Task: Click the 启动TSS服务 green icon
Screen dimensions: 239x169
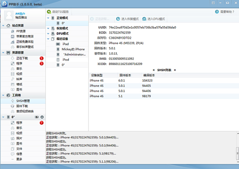Action: pyautogui.click(x=49, y=12)
